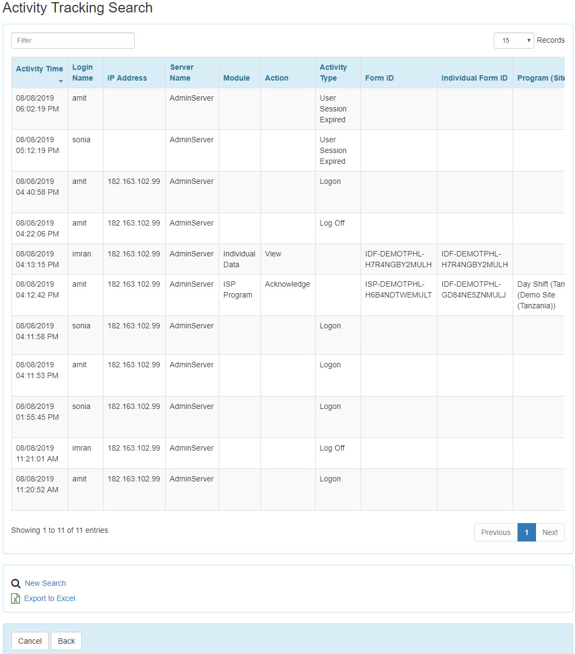Viewport: 575px width, 654px height.
Task: Click the View action cell
Action: [288, 259]
